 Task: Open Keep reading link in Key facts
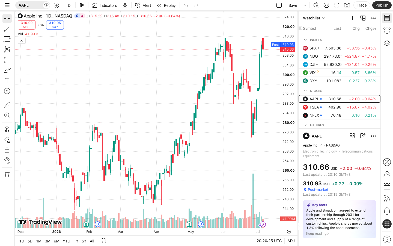(317, 234)
